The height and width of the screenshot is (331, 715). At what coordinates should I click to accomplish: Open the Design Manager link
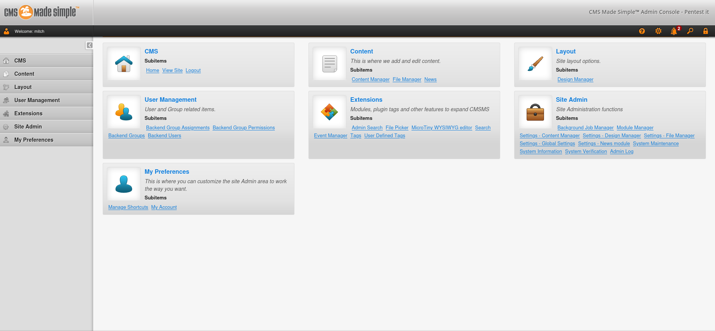(x=575, y=80)
